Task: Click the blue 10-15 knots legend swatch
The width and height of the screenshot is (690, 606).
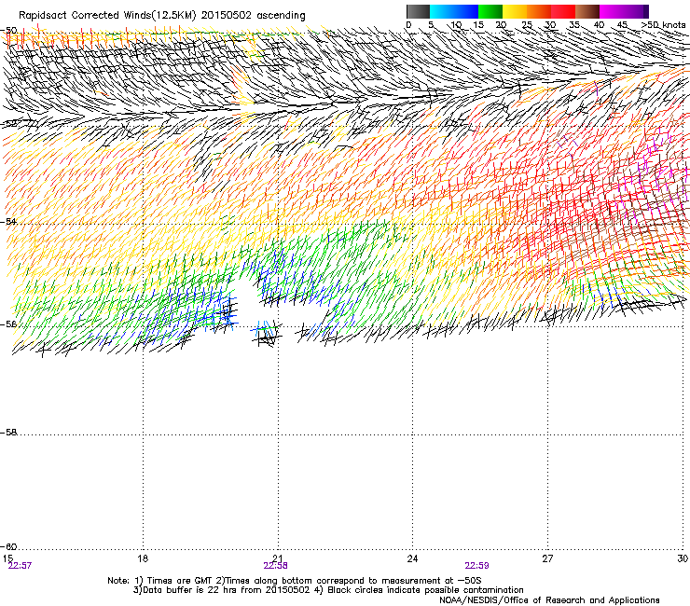Action: [466, 11]
